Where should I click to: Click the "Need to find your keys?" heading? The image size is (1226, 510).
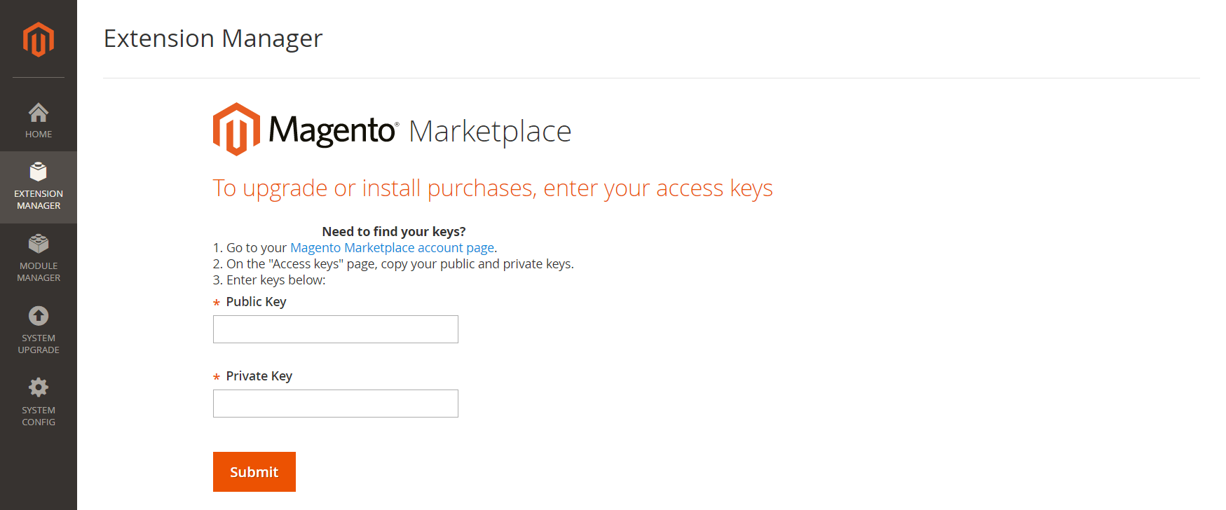pos(393,232)
